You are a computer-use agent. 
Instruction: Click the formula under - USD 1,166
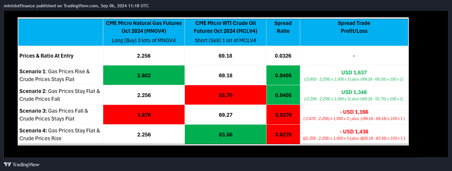[x=354, y=119]
